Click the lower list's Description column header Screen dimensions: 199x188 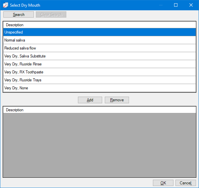pos(15,110)
